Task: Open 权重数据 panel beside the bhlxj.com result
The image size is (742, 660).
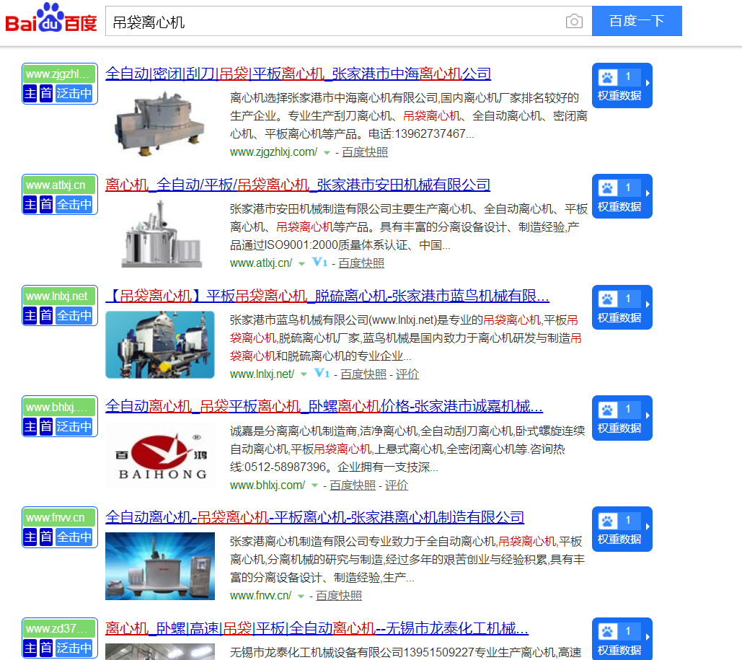Action: point(622,418)
